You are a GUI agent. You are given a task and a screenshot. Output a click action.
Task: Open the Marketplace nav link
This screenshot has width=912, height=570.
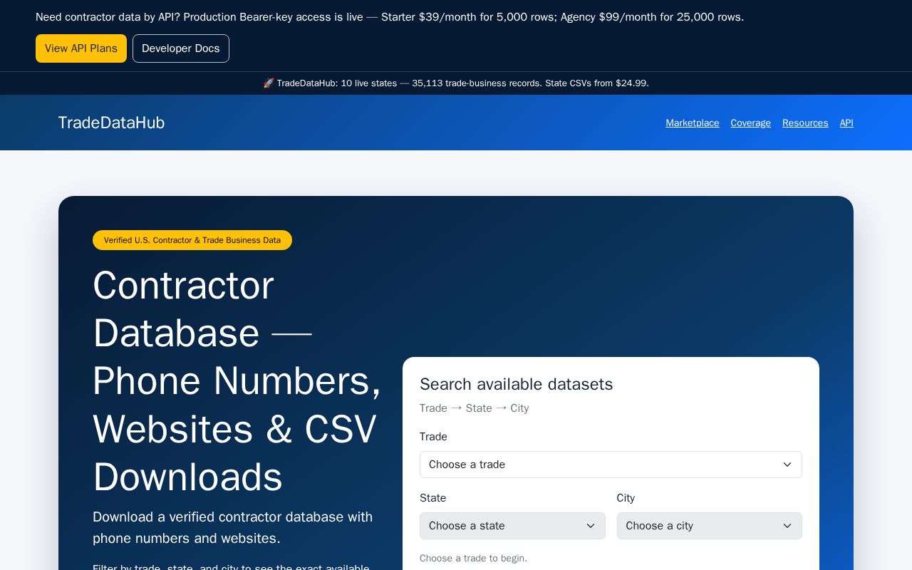693,123
